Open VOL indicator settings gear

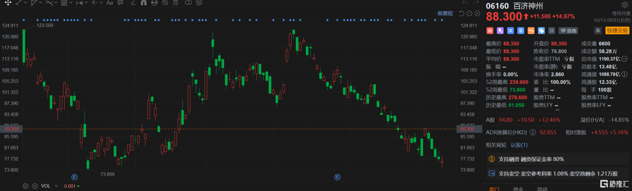(x=25, y=186)
